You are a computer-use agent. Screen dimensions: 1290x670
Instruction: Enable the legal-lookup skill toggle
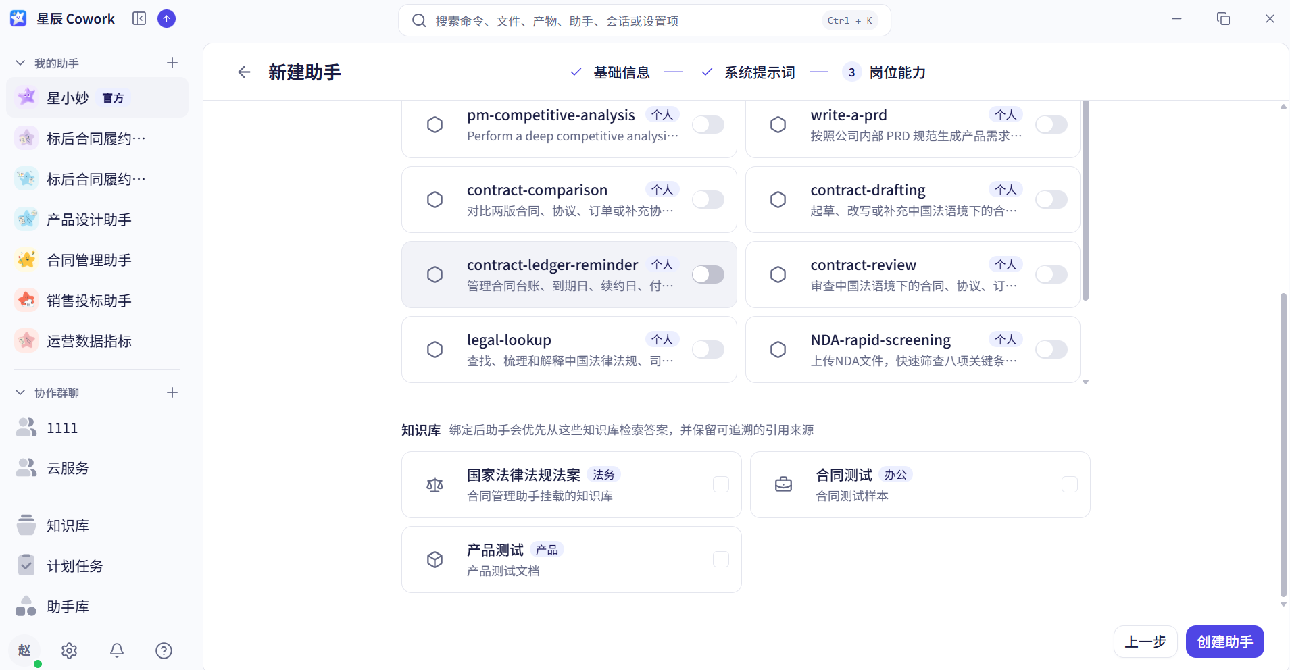[x=708, y=349]
